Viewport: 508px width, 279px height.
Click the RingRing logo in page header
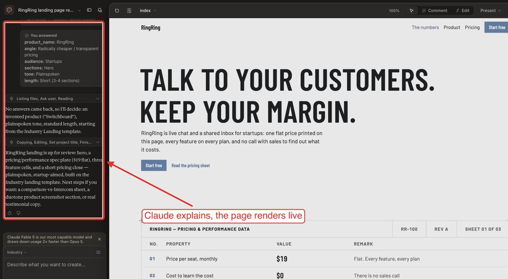pyautogui.click(x=151, y=28)
